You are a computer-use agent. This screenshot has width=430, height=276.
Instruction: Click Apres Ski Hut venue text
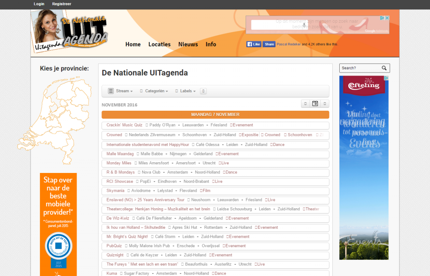coord(184,227)
